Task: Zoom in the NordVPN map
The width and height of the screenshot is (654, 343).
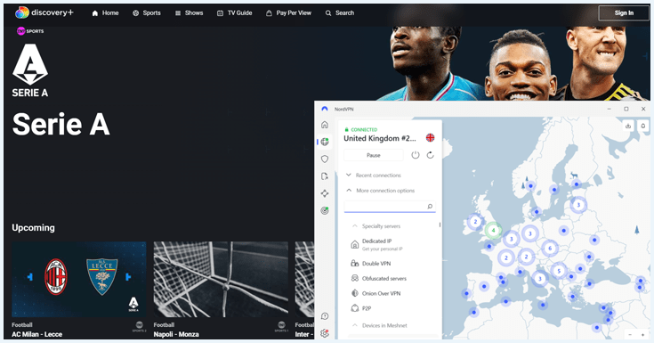Action: pyautogui.click(x=642, y=335)
